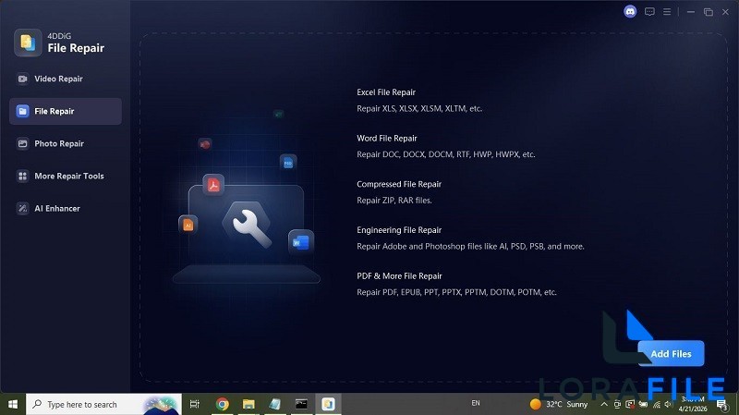Select File Repair in the sidebar
Image resolution: width=739 pixels, height=415 pixels.
[66, 111]
